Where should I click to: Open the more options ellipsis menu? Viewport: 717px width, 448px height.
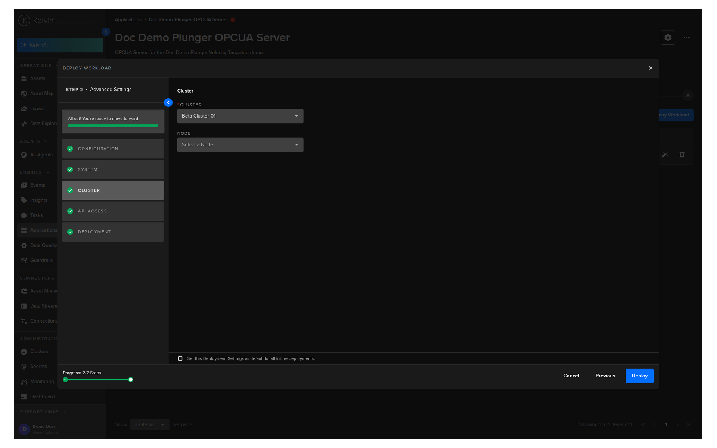[x=686, y=38]
